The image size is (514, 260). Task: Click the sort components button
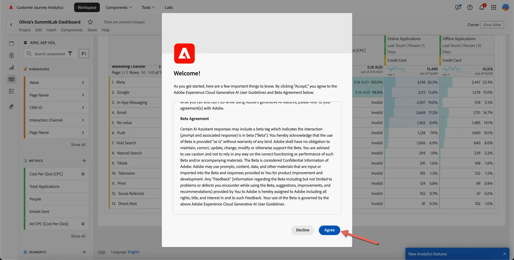click(x=84, y=54)
